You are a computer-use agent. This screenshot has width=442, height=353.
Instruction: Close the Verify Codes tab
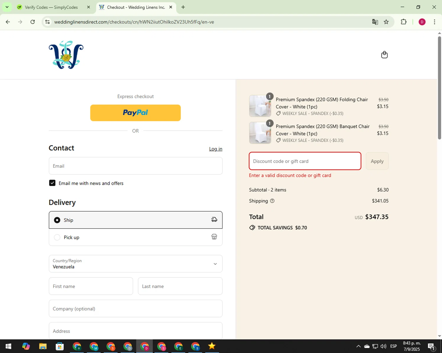coord(88,7)
